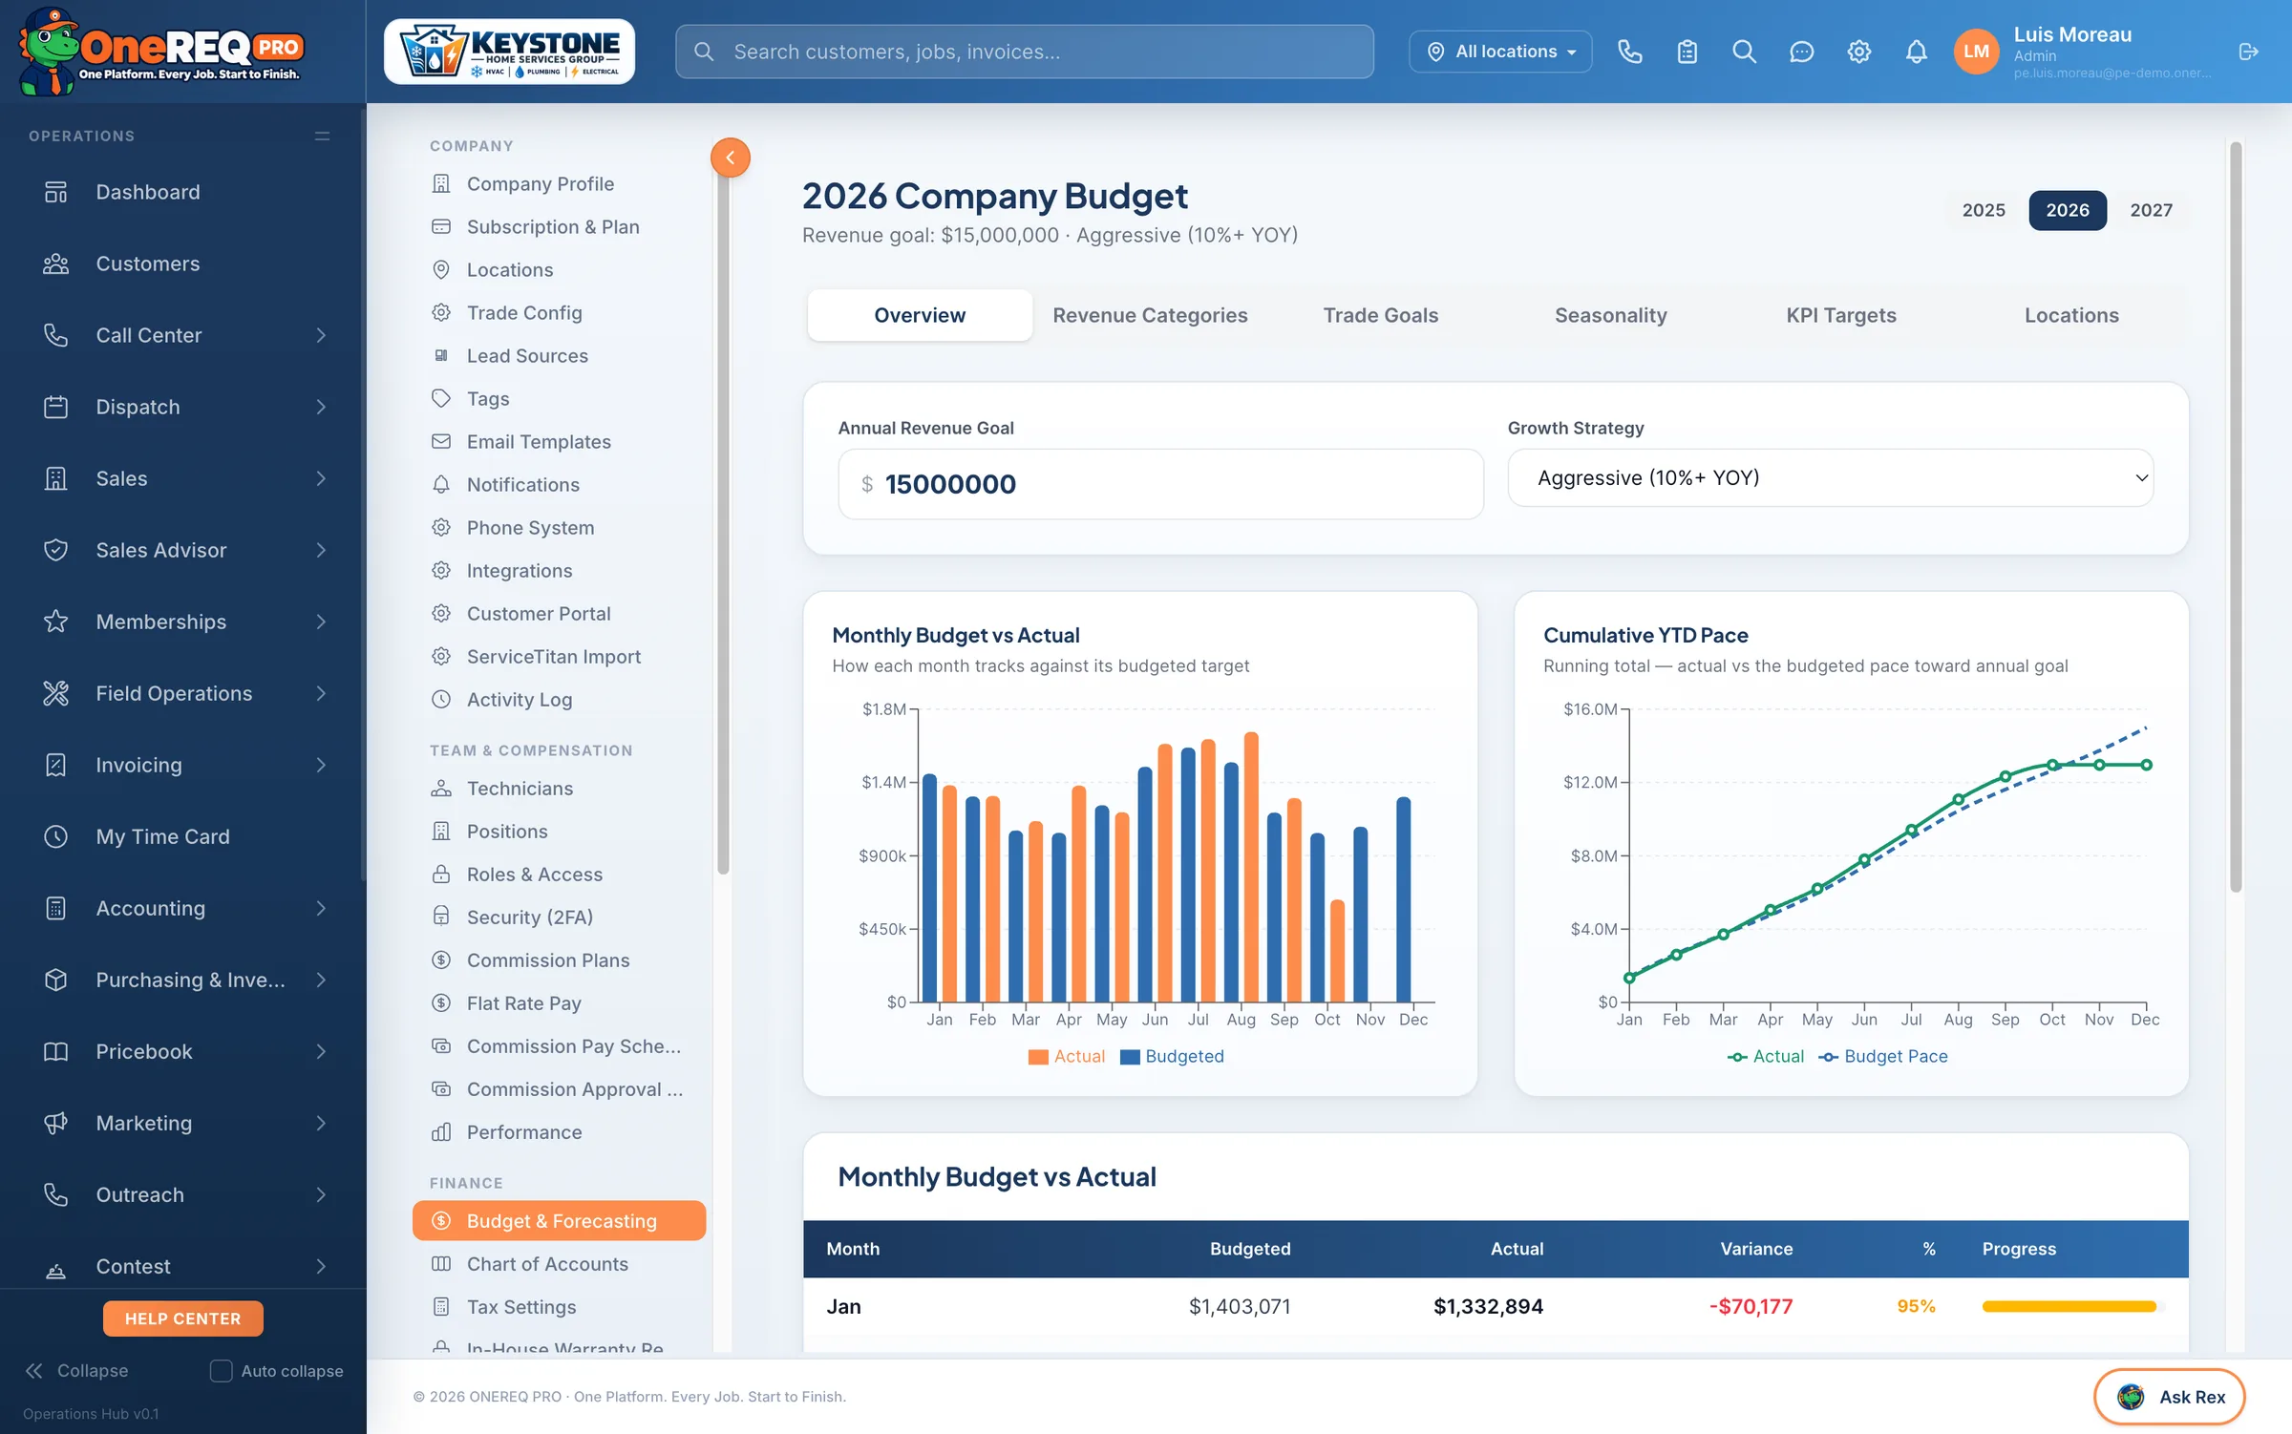Toggle the Budgeted bar series legend
Screen dimensions: 2292x1434
click(x=1172, y=1056)
